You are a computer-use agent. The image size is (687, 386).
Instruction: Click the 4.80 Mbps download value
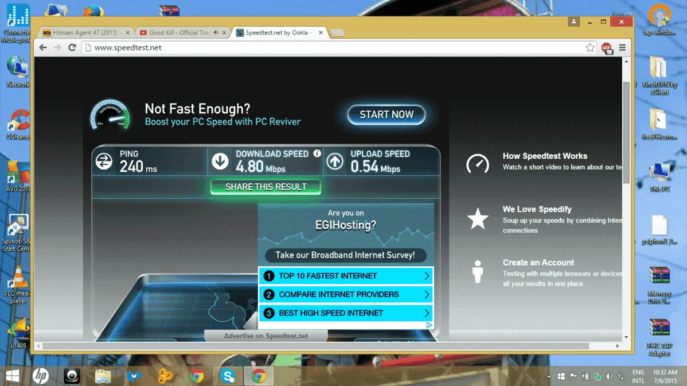pyautogui.click(x=261, y=167)
